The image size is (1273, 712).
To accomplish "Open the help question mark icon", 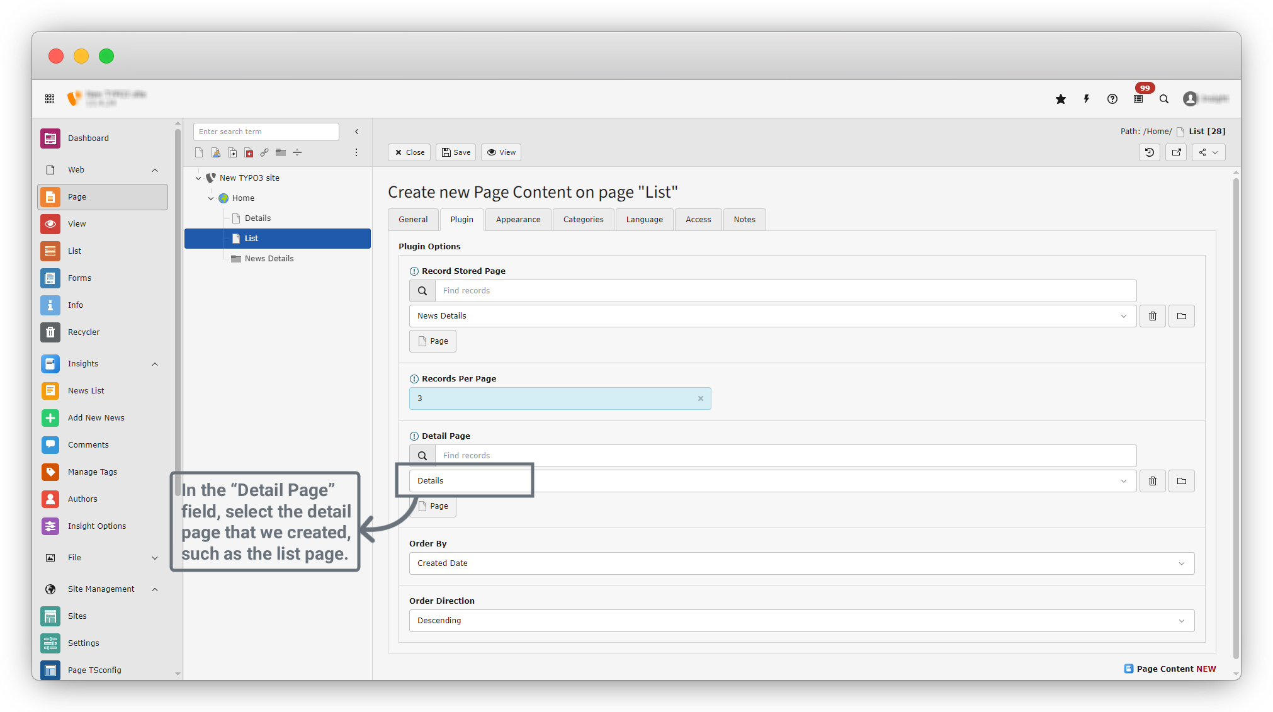I will (1112, 99).
